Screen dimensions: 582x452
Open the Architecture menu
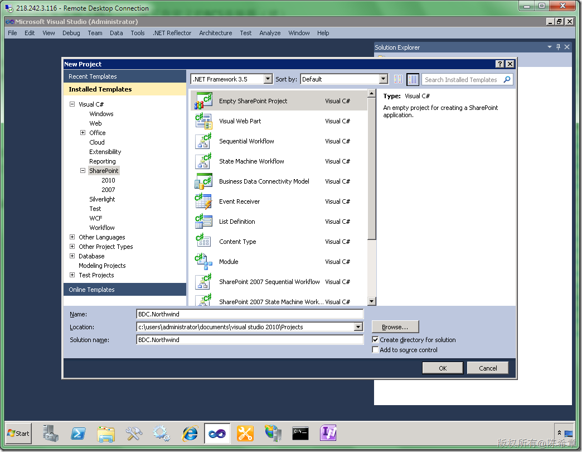coord(215,33)
